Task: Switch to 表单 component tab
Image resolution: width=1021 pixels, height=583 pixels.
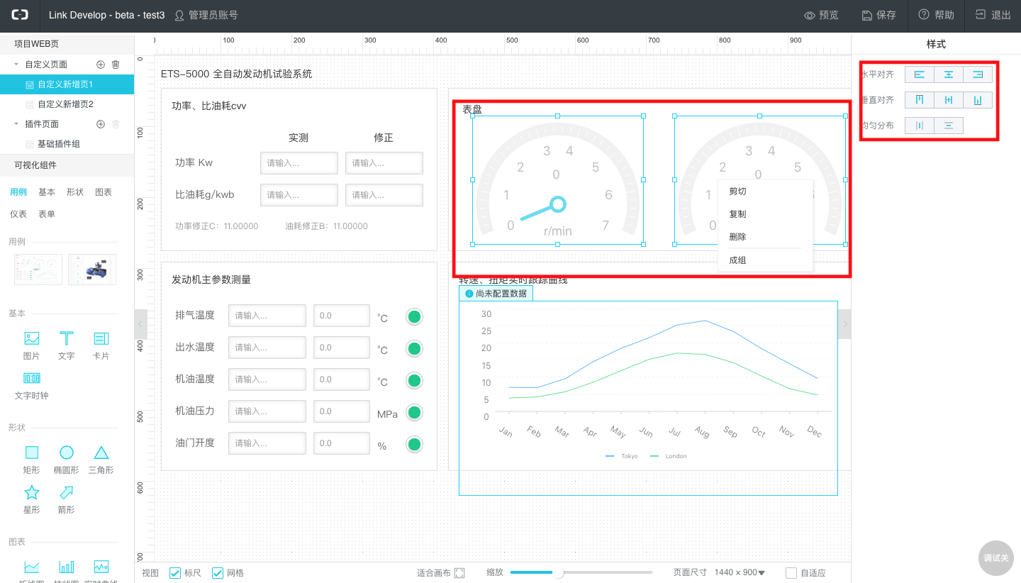Action: coord(47,214)
